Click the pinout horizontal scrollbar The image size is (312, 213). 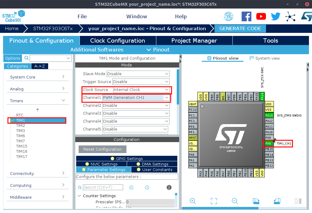(x=220, y=208)
